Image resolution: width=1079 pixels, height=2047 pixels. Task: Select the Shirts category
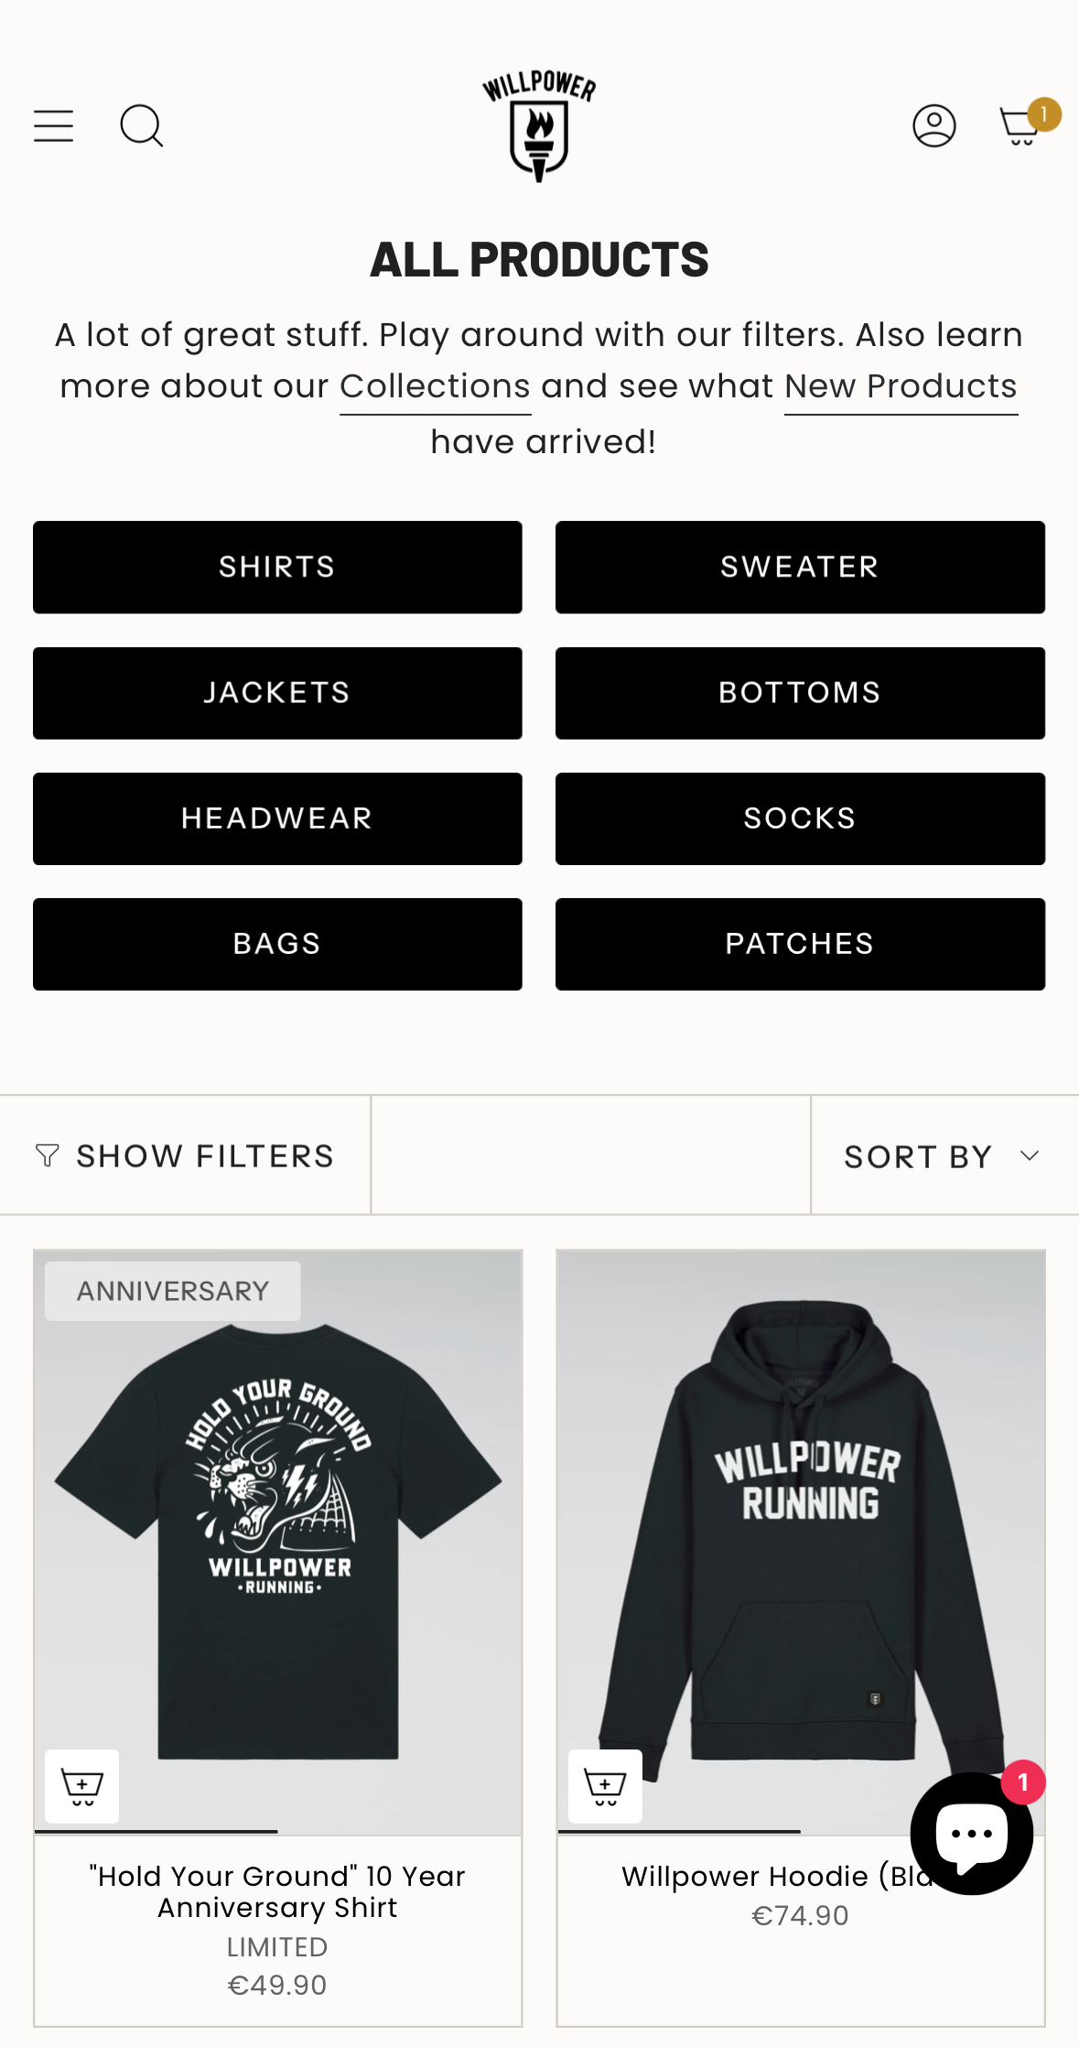point(277,567)
